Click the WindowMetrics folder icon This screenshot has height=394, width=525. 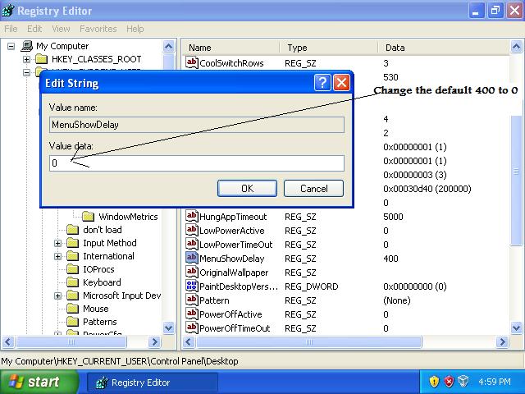tap(89, 217)
